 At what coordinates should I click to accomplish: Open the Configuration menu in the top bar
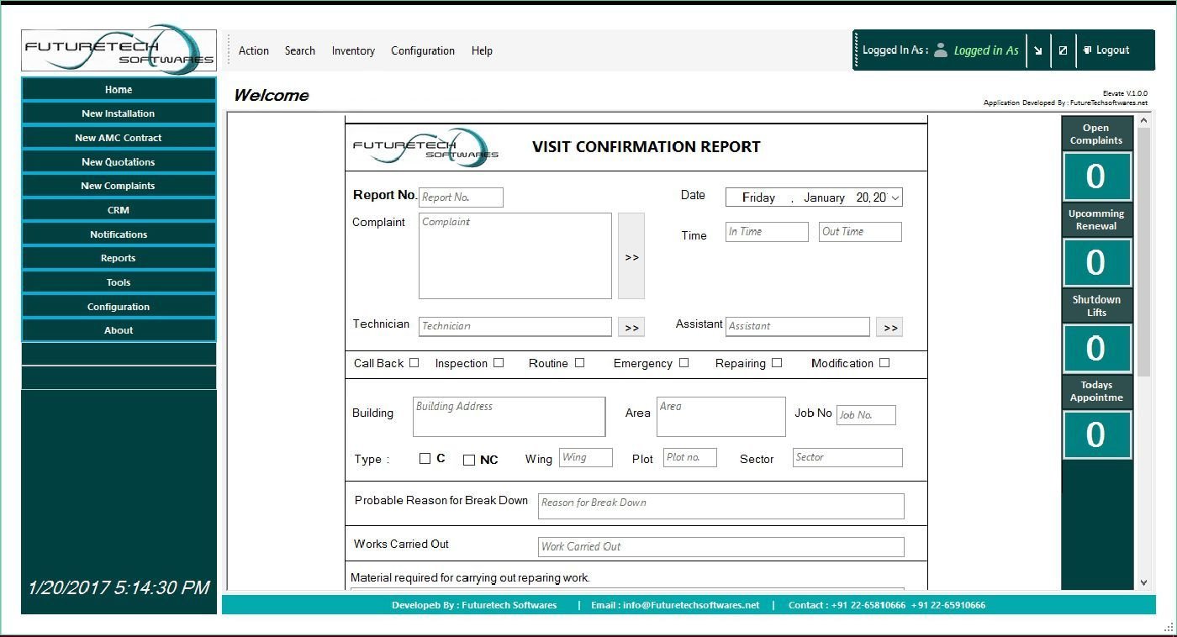(x=423, y=50)
